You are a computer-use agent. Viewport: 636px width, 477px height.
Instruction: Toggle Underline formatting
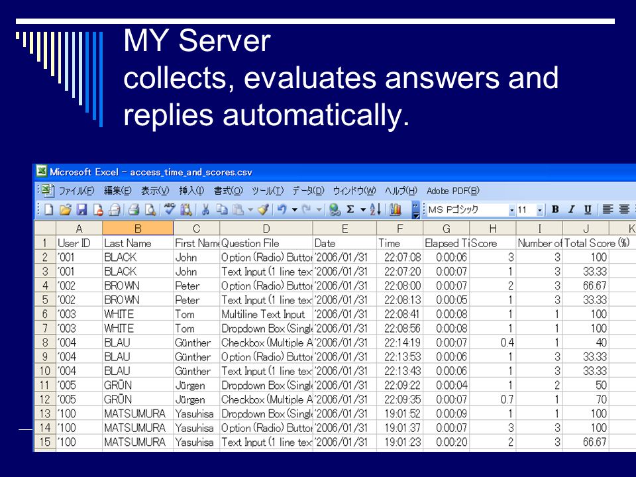(588, 209)
